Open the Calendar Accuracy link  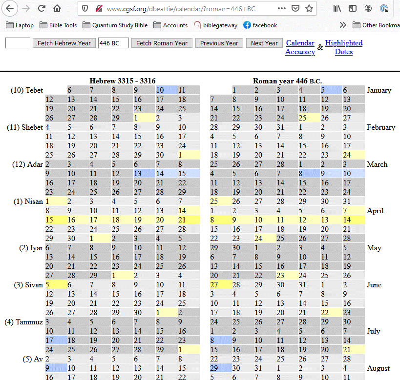[x=300, y=47]
